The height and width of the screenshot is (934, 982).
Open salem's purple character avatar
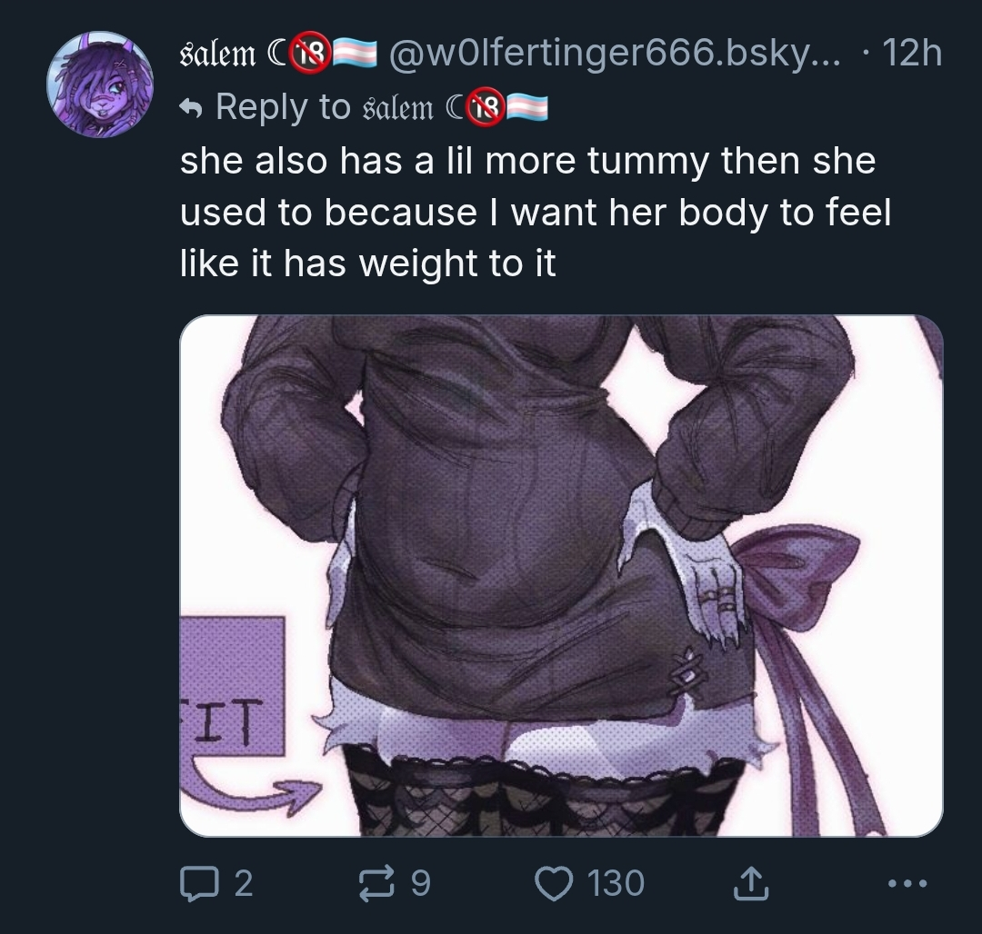coord(100,84)
